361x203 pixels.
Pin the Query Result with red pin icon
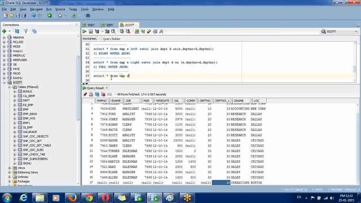tap(85, 94)
